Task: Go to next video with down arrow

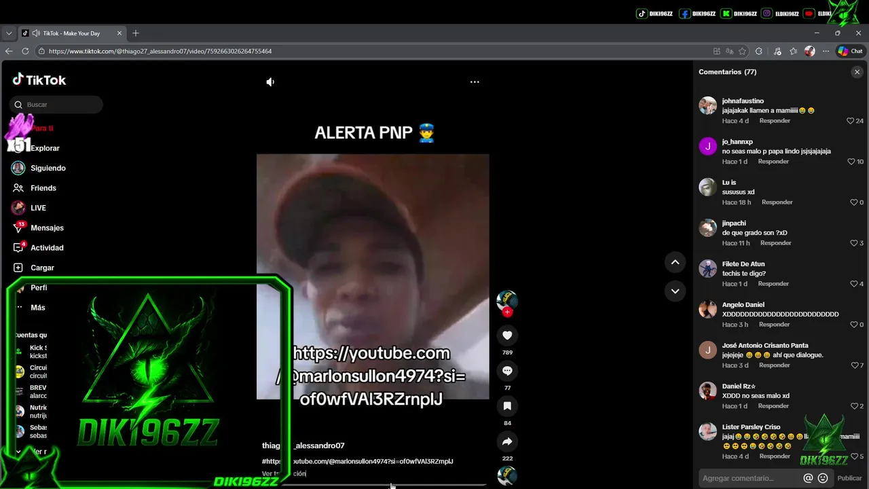Action: pyautogui.click(x=675, y=291)
